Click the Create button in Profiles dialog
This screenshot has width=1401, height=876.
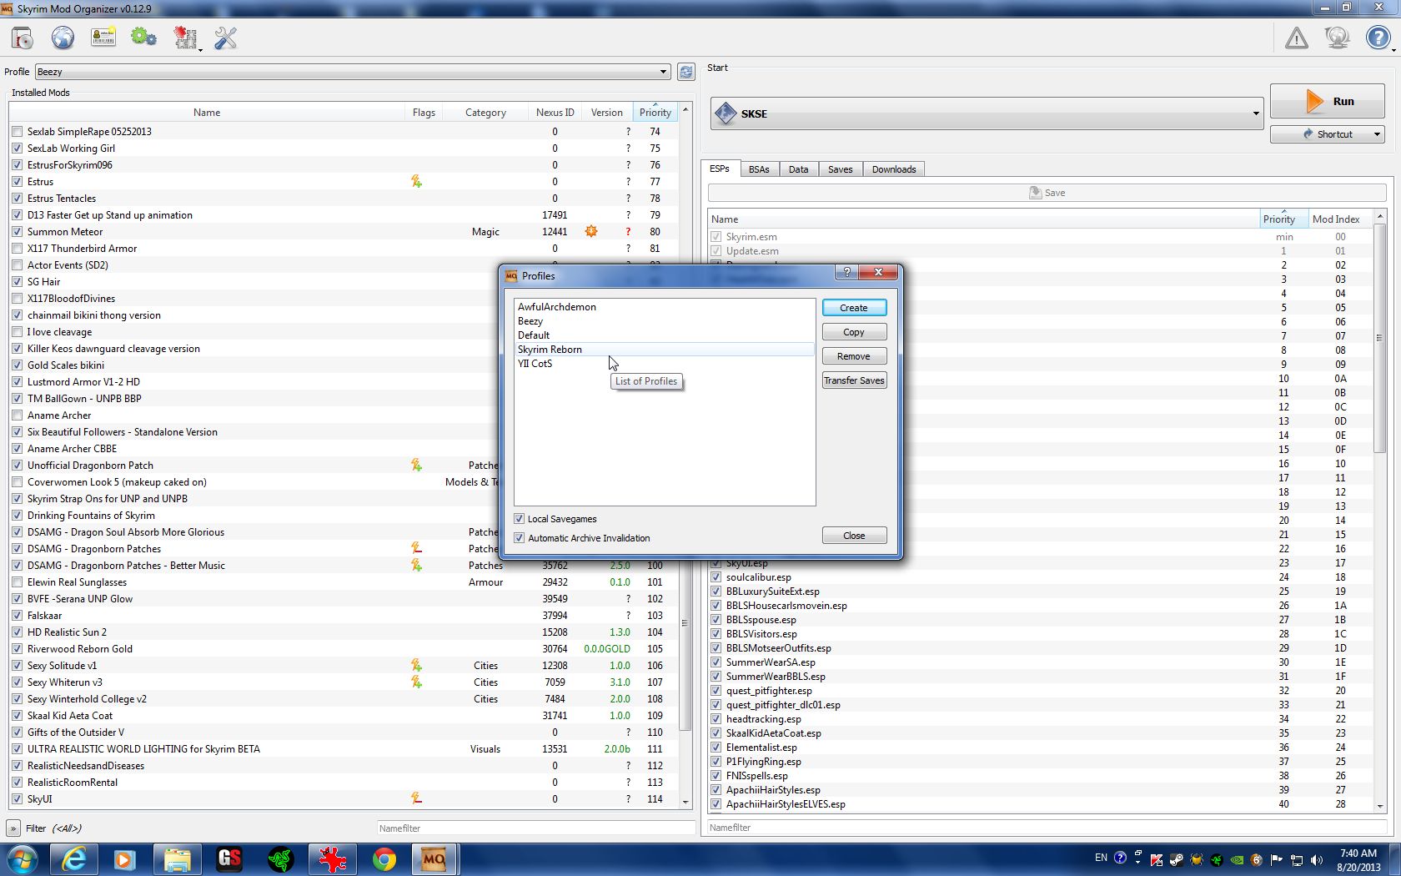853,308
